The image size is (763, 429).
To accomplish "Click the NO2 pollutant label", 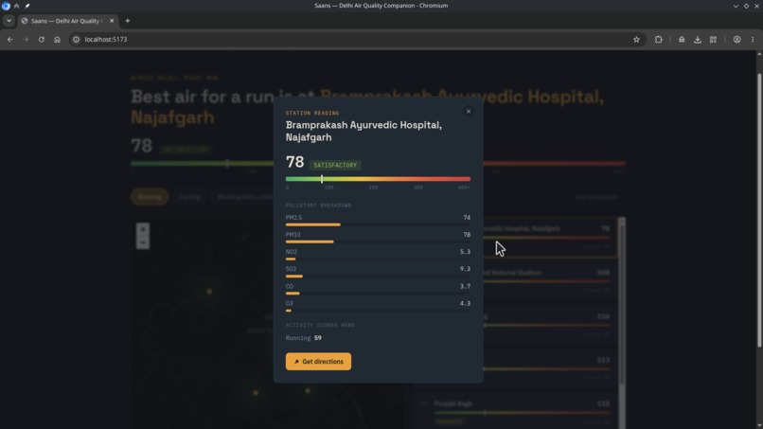I will coord(291,252).
